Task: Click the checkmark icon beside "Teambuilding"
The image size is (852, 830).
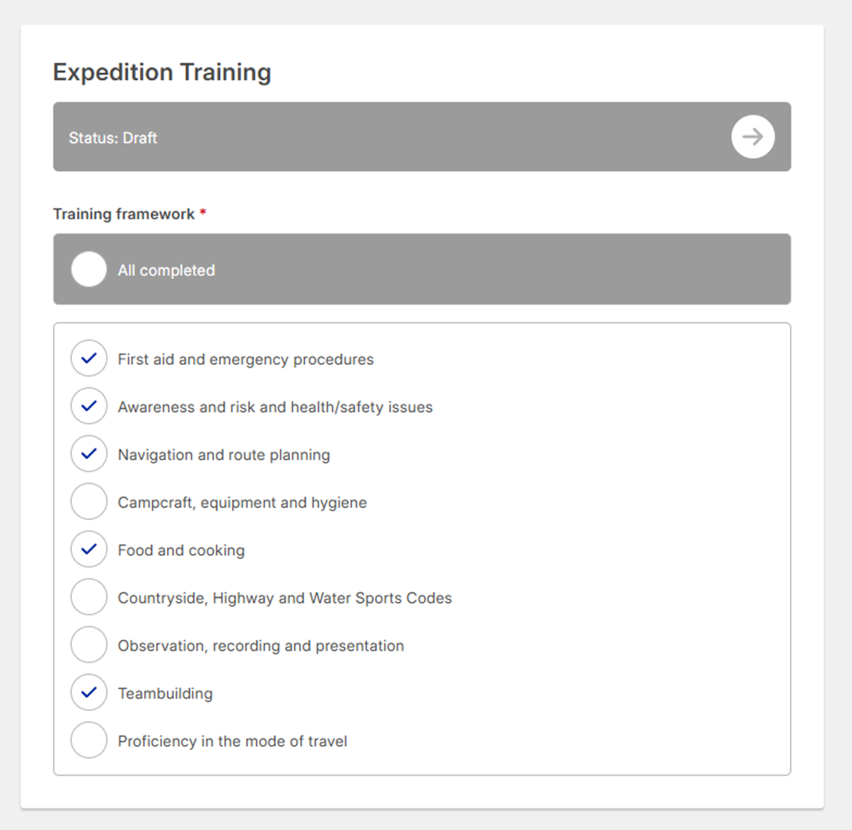Action: click(x=88, y=692)
